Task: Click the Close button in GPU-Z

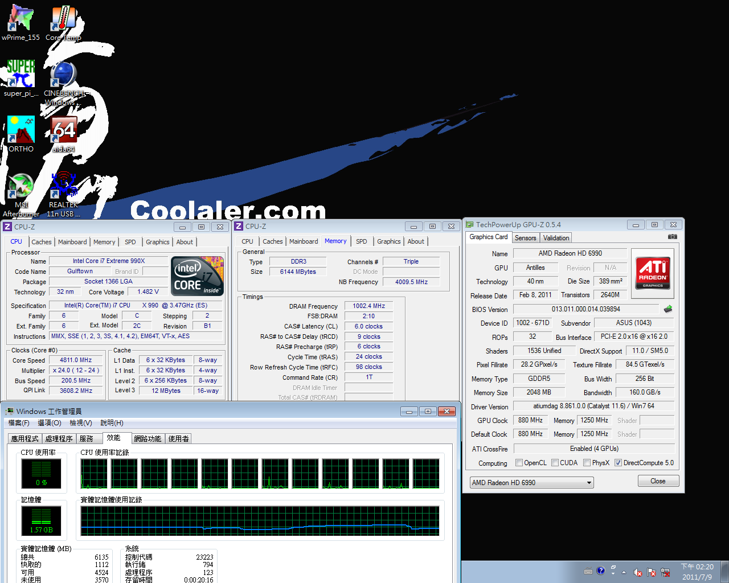Action: [658, 481]
